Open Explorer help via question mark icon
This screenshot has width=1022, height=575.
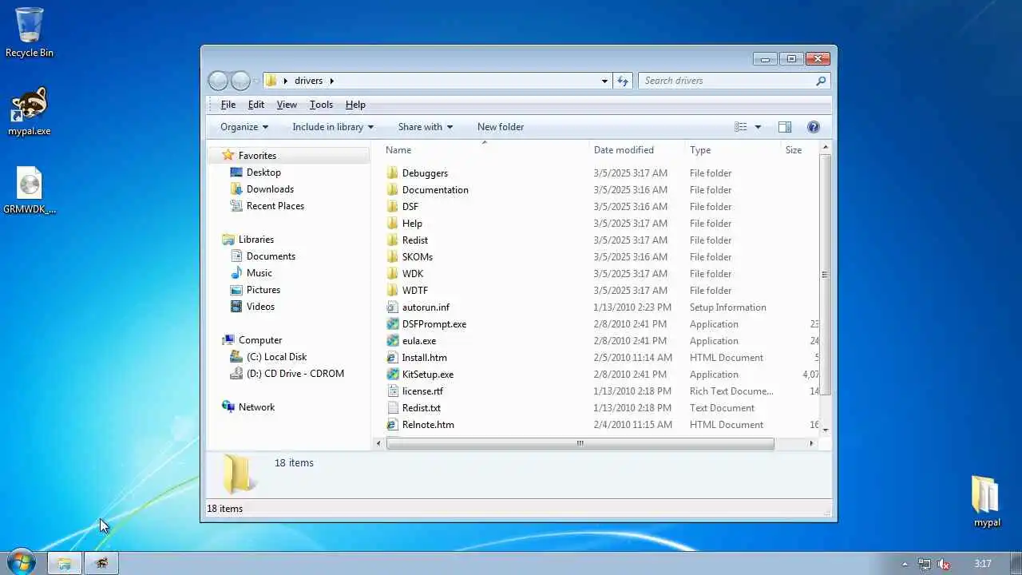pyautogui.click(x=814, y=127)
